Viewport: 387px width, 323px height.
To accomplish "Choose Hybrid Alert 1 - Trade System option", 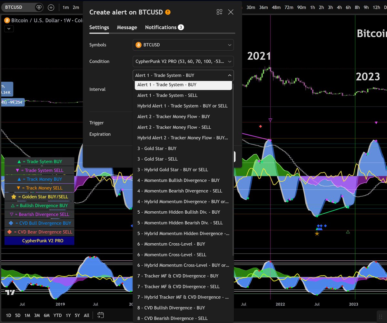I will 183,106.
